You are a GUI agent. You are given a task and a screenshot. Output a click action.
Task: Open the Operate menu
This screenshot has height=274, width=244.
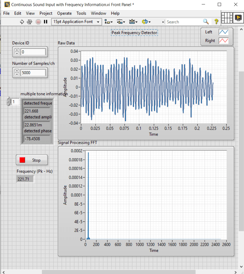tap(64, 13)
